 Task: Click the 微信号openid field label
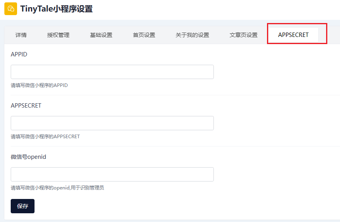click(29, 157)
